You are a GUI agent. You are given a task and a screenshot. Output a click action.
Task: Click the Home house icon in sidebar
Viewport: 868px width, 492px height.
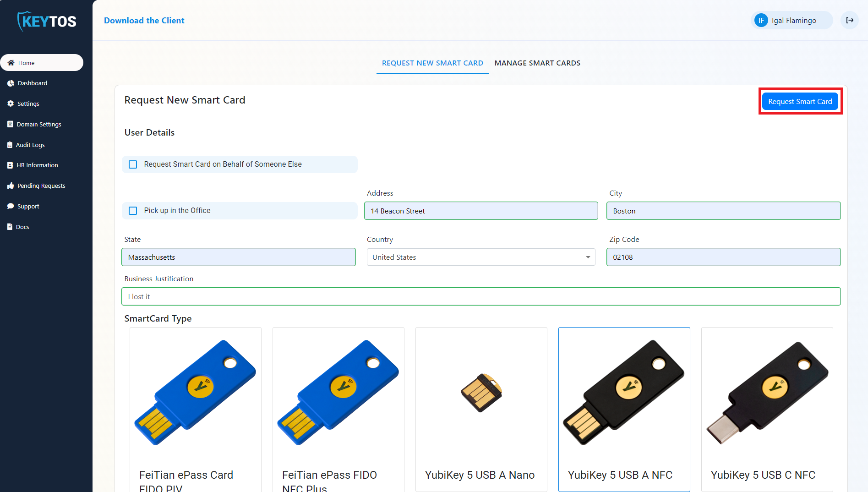(11, 63)
